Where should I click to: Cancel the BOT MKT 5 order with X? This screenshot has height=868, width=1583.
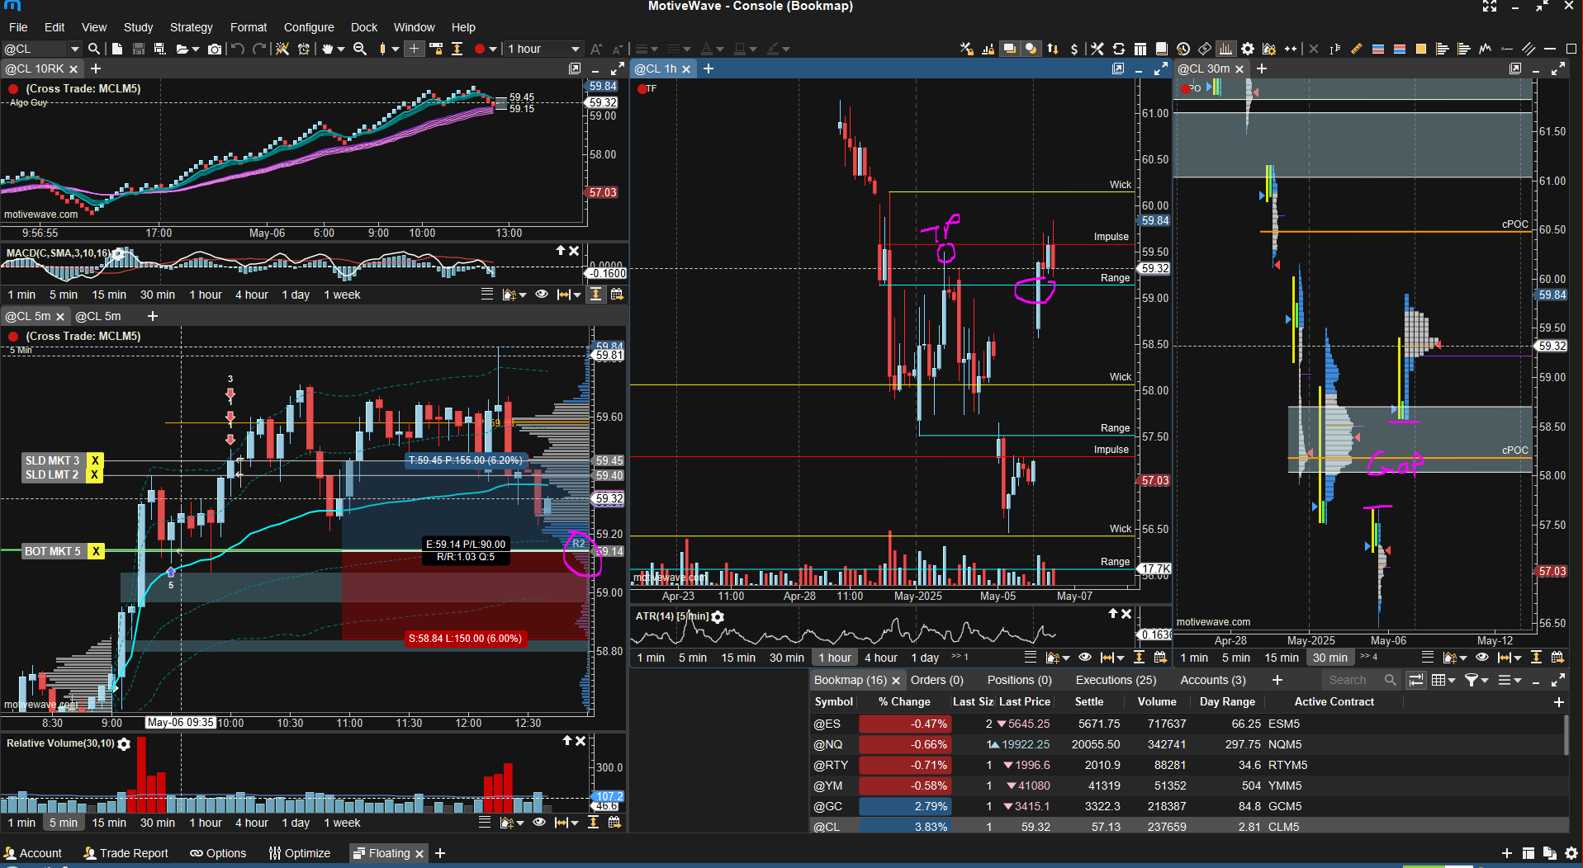point(96,551)
